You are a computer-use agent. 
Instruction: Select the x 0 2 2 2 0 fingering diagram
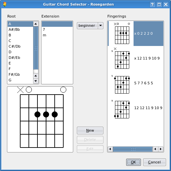136,33
